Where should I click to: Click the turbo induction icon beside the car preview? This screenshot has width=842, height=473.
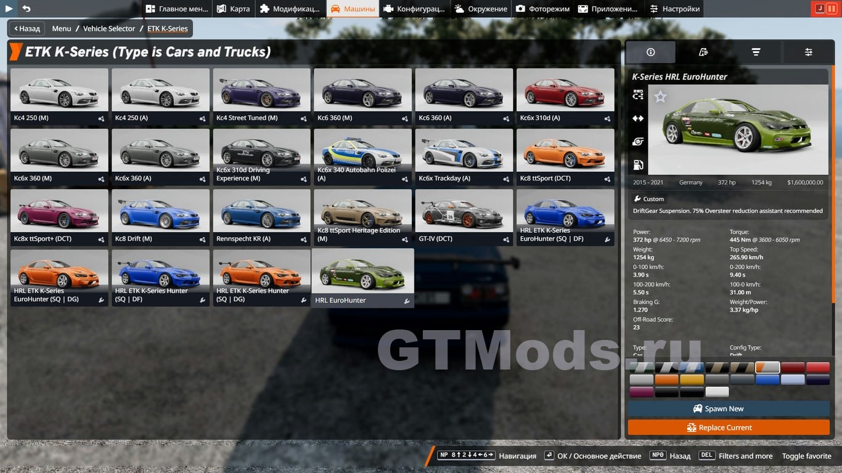[638, 142]
